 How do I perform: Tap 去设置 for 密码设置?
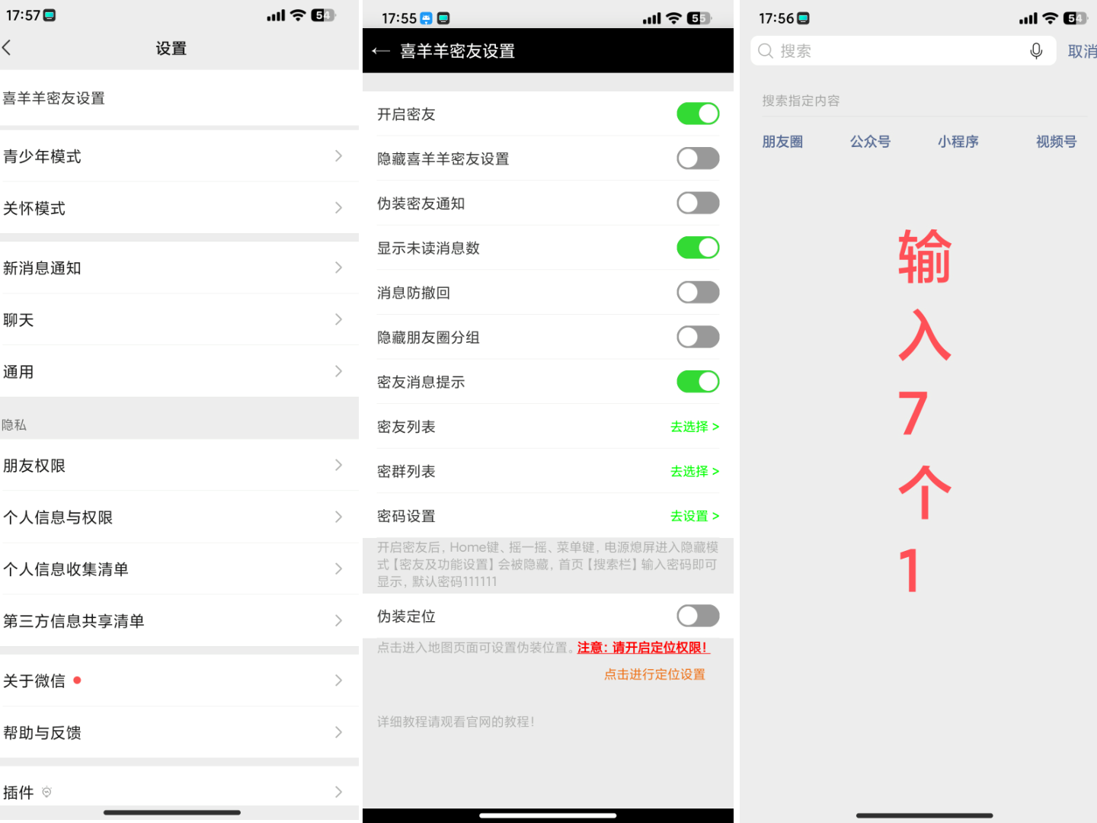[695, 516]
